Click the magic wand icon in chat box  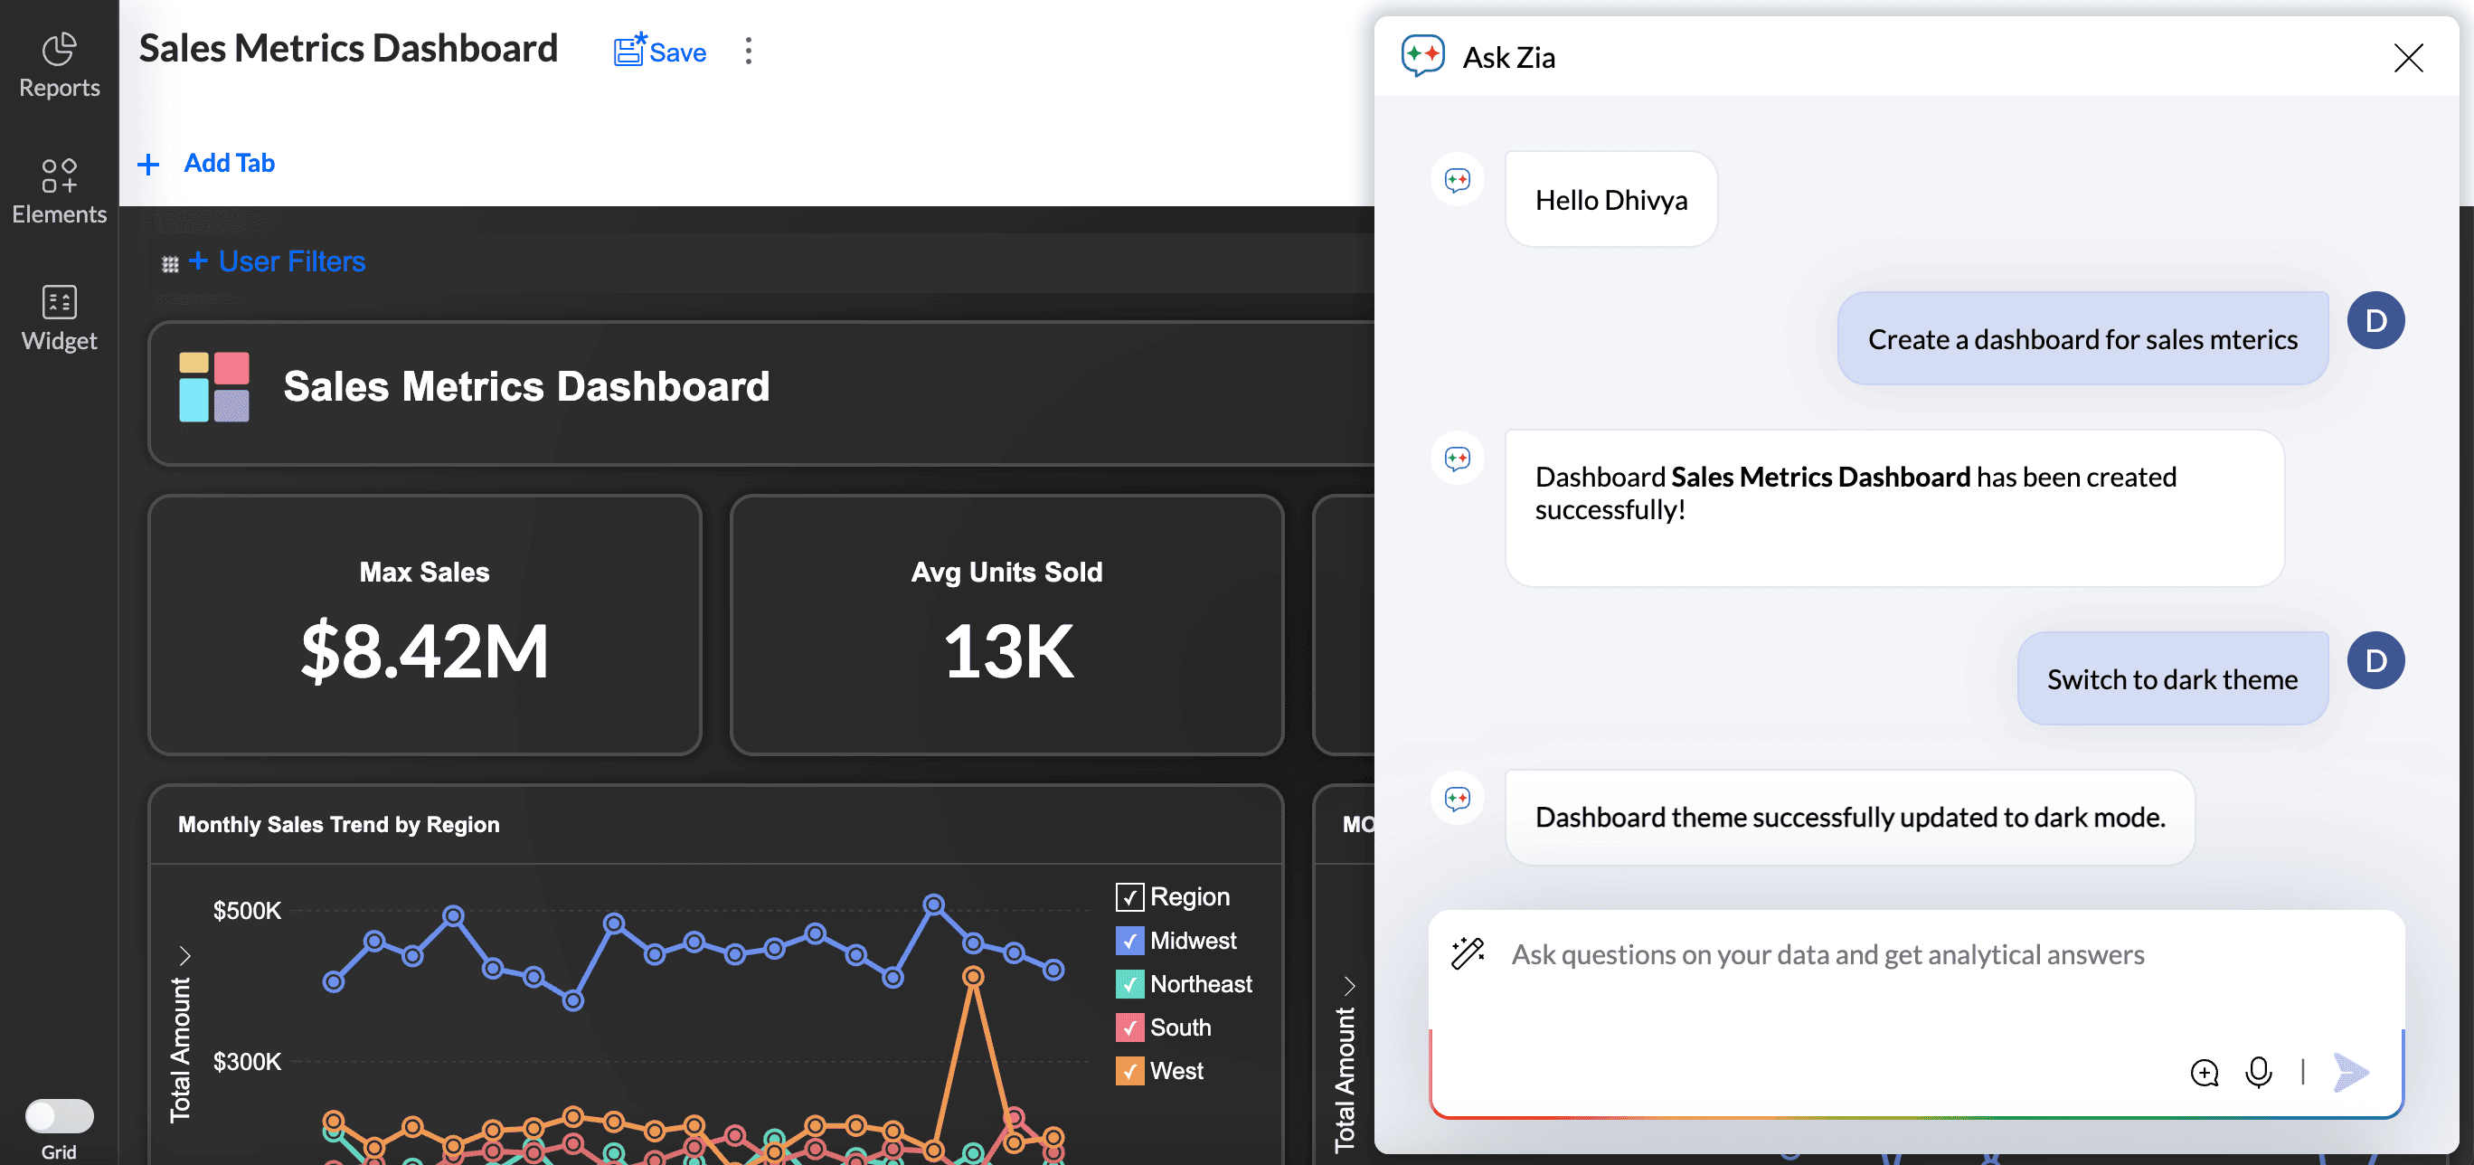click(x=1467, y=953)
